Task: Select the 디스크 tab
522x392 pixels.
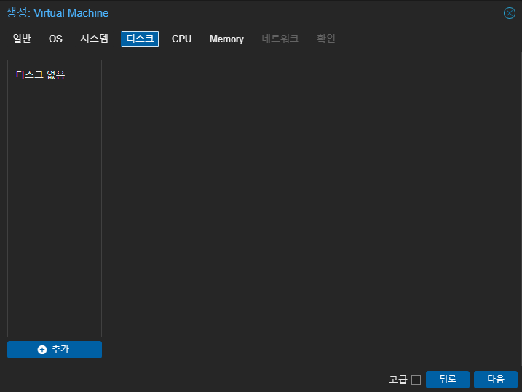Action: tap(141, 39)
